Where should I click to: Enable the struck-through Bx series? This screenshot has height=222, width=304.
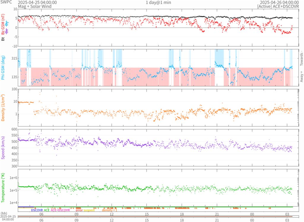(x=7, y=31)
